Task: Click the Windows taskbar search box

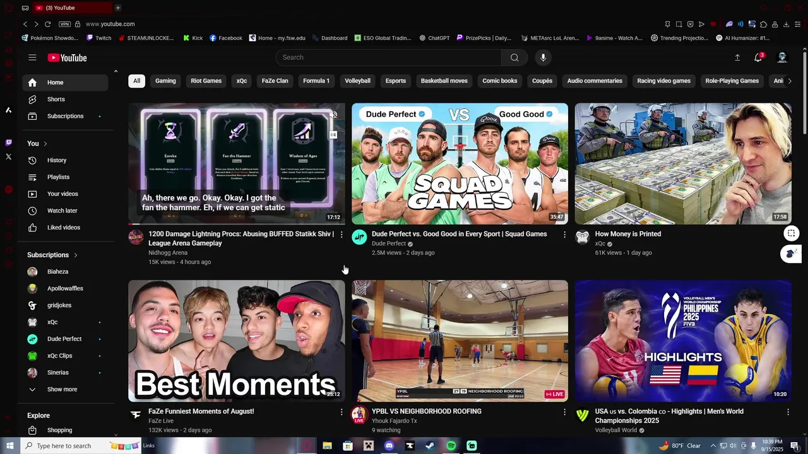Action: [80, 446]
